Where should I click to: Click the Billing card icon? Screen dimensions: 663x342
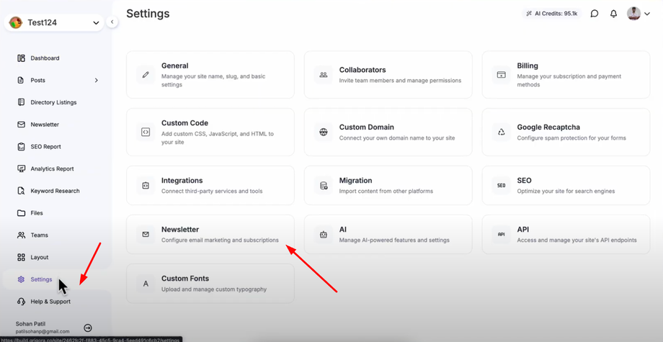pyautogui.click(x=502, y=75)
